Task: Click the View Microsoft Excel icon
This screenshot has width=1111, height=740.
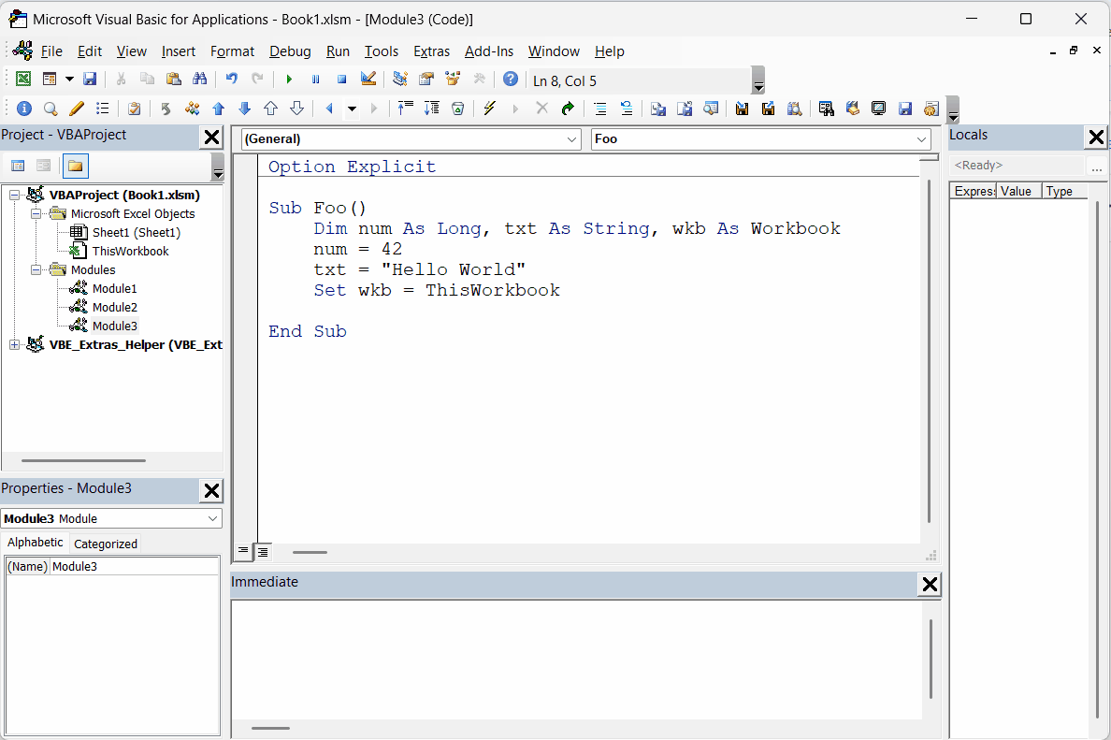Action: [x=22, y=80]
